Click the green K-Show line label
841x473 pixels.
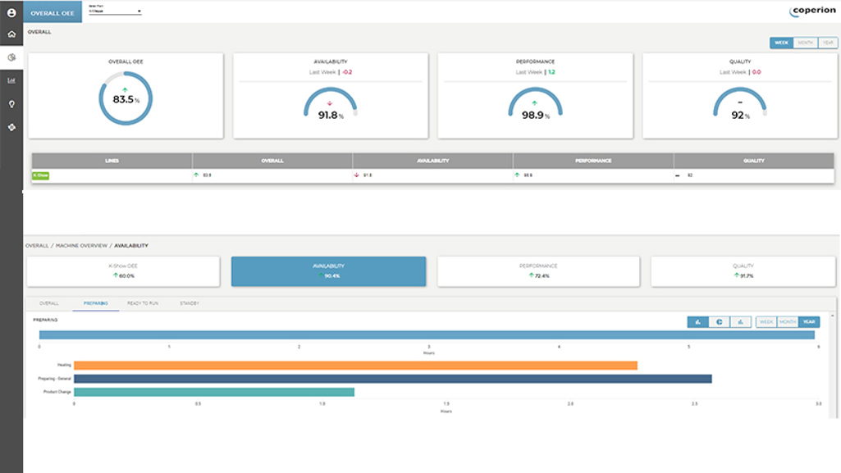click(x=43, y=174)
